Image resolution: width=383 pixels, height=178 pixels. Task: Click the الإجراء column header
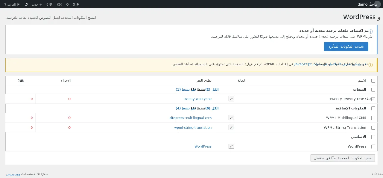pos(66,81)
